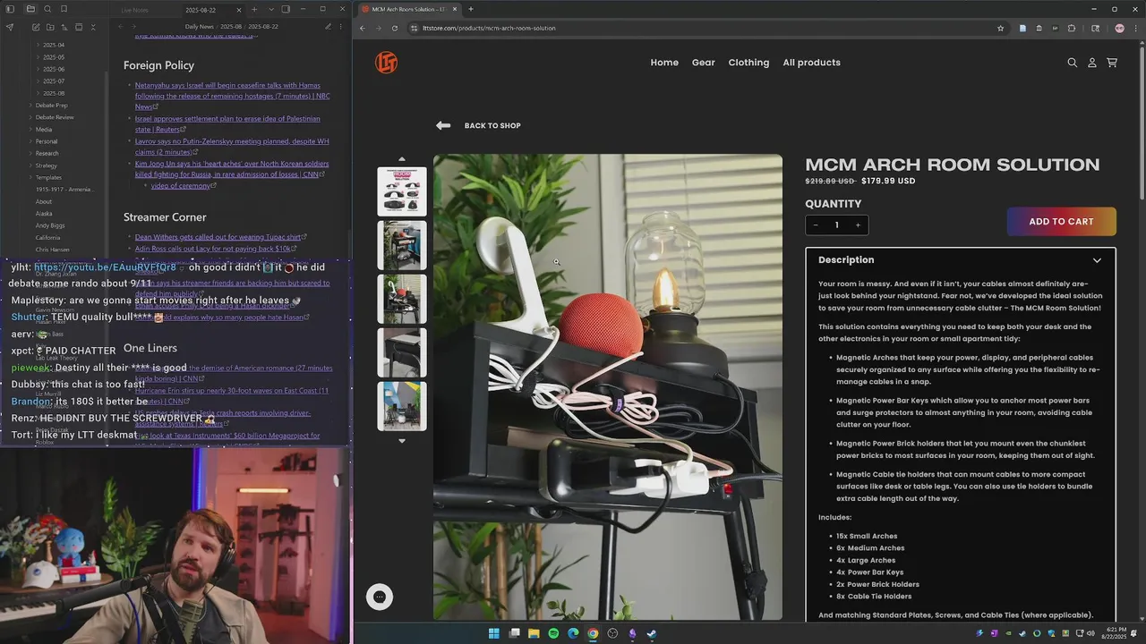Viewport: 1146px width, 644px height.
Task: Open a new Chrome tab
Action: 471,9
